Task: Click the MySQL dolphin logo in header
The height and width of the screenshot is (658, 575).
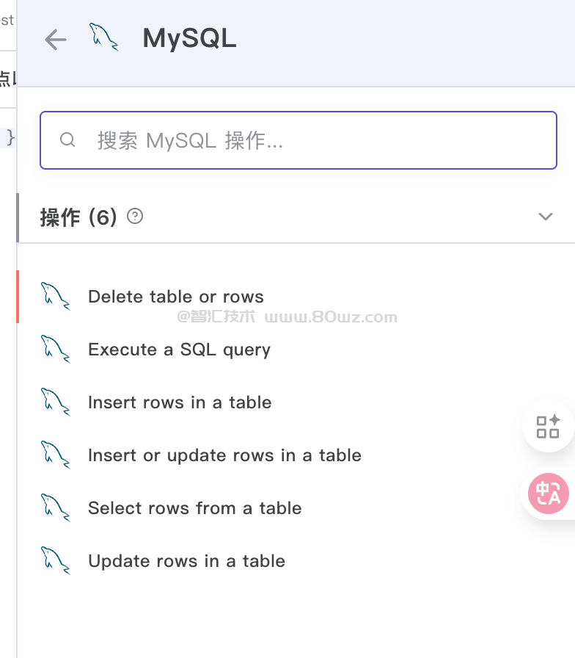Action: coord(103,37)
